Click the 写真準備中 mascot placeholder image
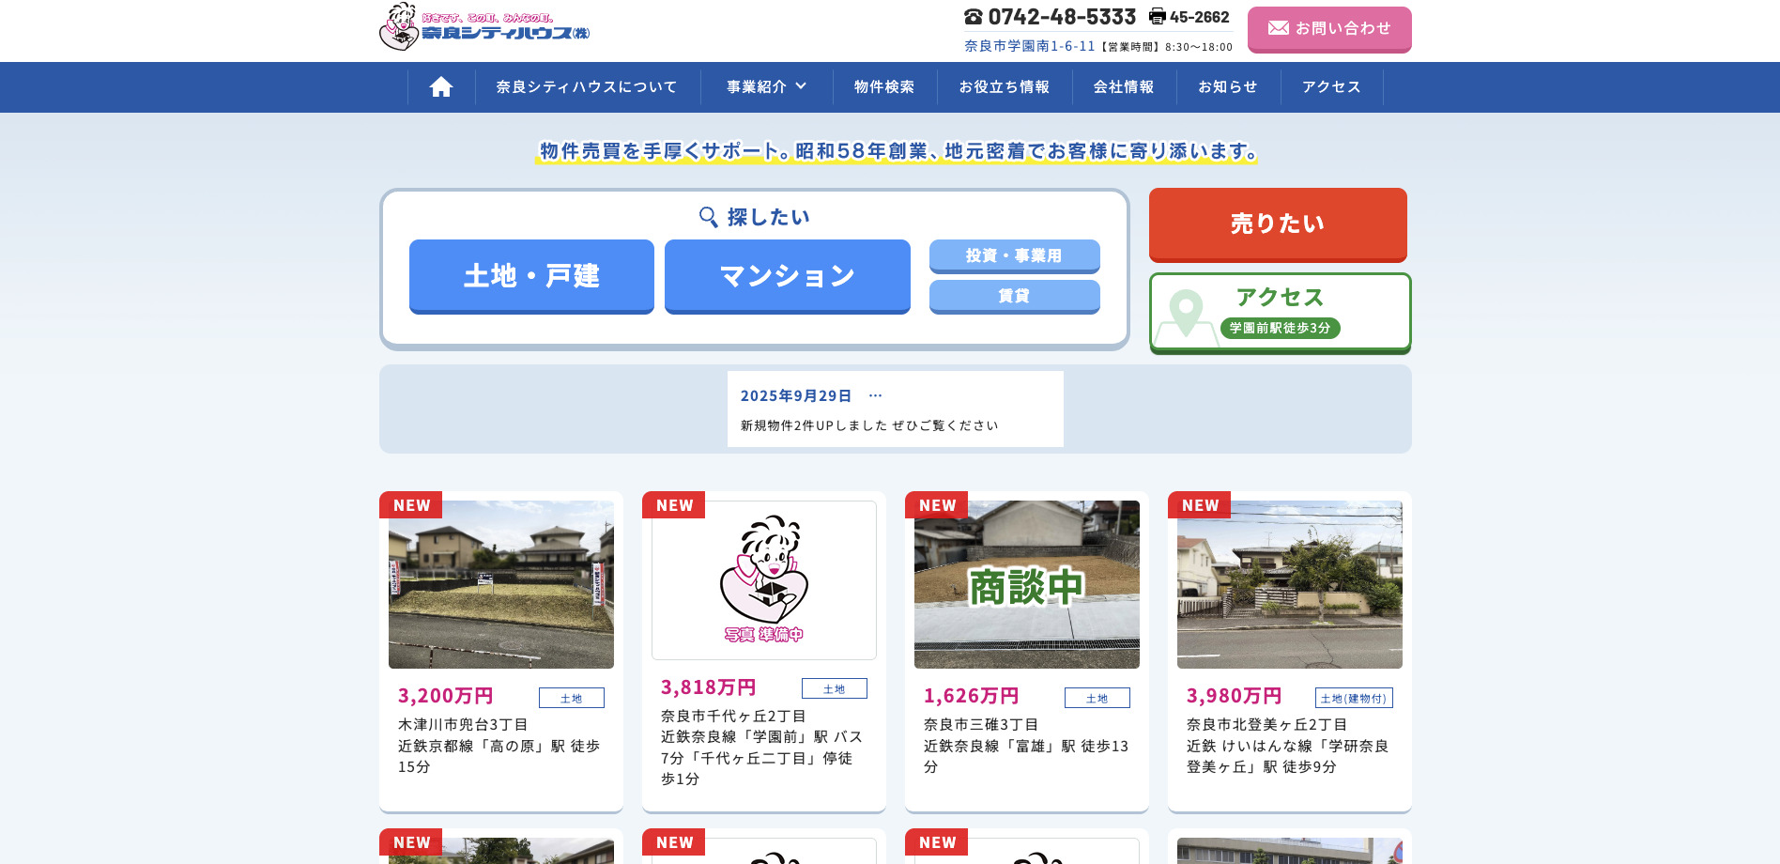The width and height of the screenshot is (1780, 864). click(x=763, y=579)
